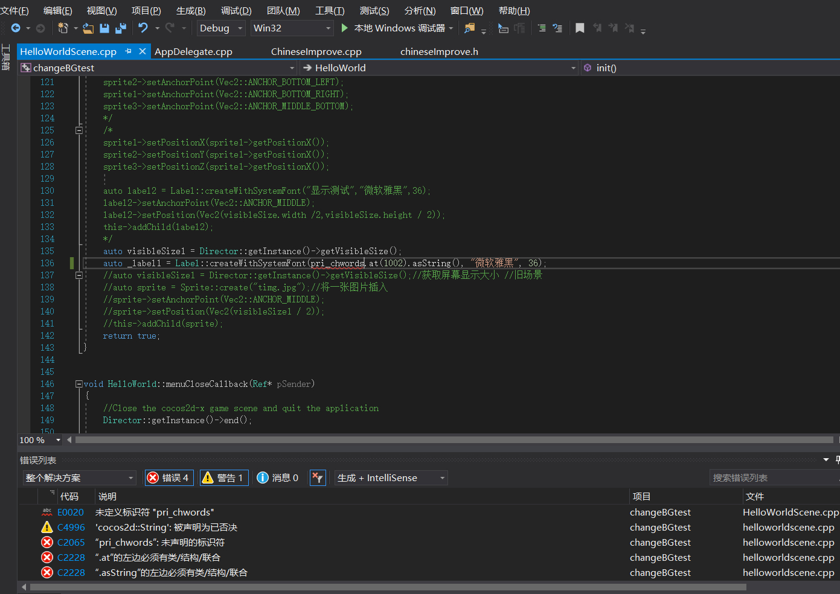840x594 pixels.
Task: Toggle the 警告 1 warnings filter
Action: click(223, 477)
